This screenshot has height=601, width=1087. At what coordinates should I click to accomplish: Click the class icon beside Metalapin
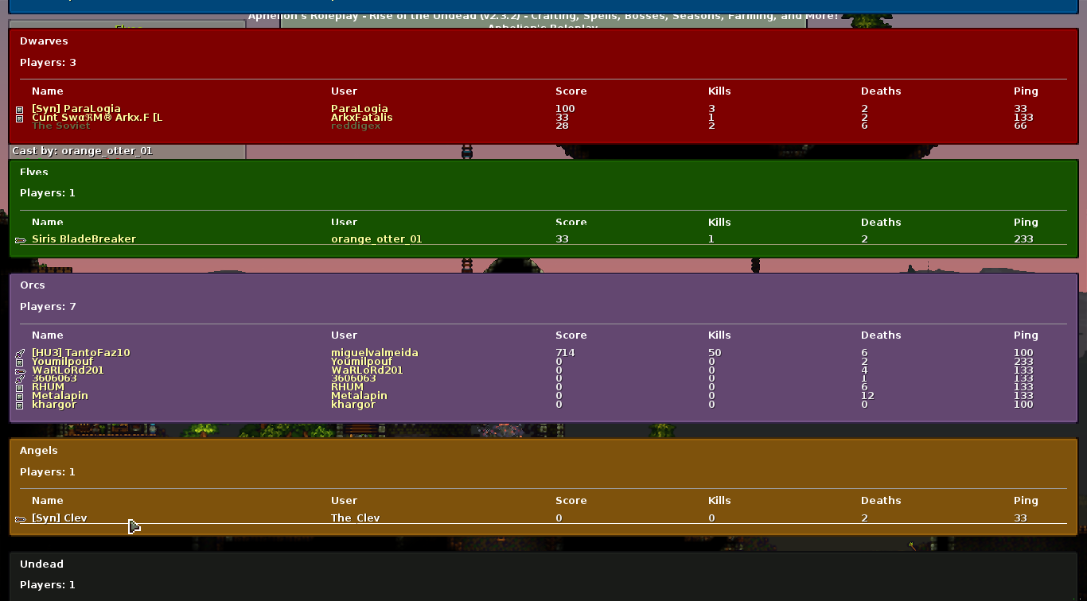(20, 397)
